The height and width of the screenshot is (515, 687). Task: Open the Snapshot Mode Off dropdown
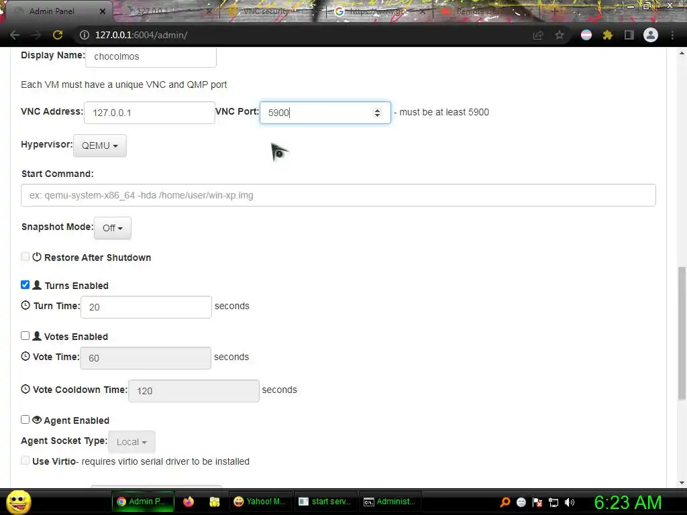click(x=113, y=228)
